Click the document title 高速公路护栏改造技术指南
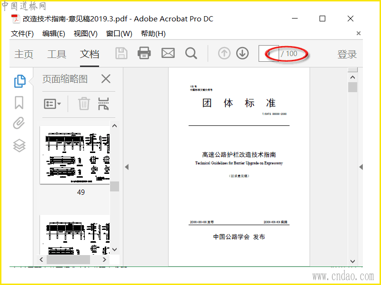This screenshot has height=285, width=381. (239, 155)
